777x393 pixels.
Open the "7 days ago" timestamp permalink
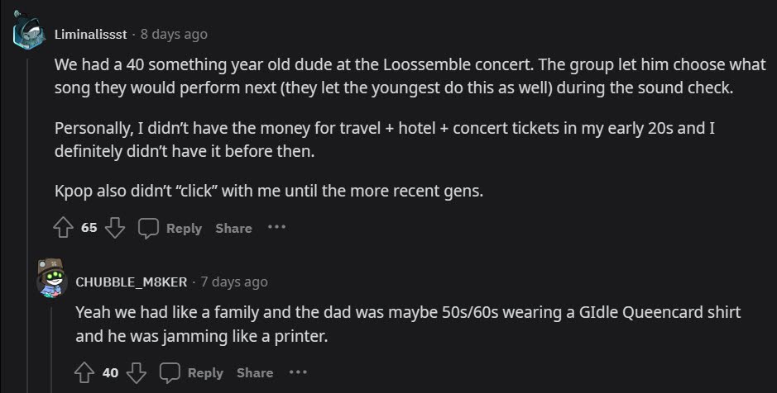pyautogui.click(x=234, y=282)
